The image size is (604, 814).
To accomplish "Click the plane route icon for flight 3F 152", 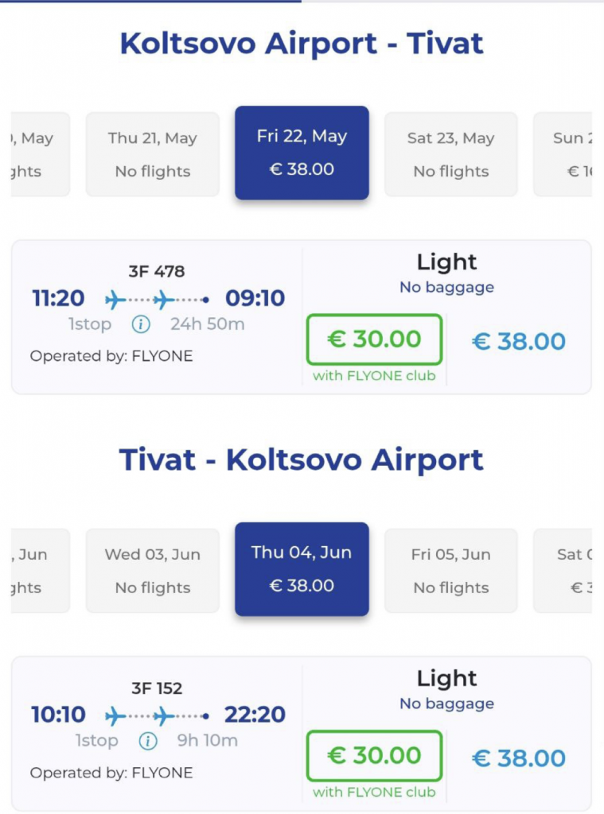I will tap(157, 716).
